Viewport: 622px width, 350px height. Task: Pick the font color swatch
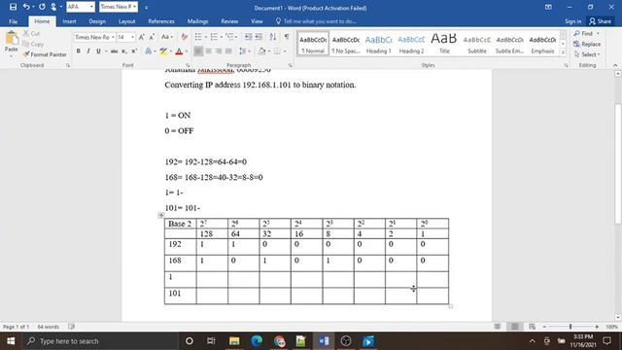point(179,52)
